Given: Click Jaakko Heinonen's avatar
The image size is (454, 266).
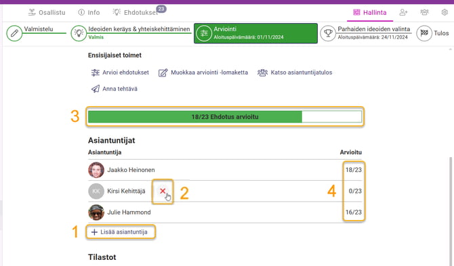Looking at the screenshot, I should click(x=96, y=170).
